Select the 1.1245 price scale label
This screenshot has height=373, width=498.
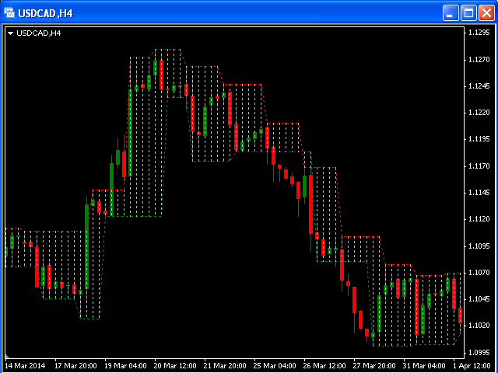pyautogui.click(x=479, y=86)
